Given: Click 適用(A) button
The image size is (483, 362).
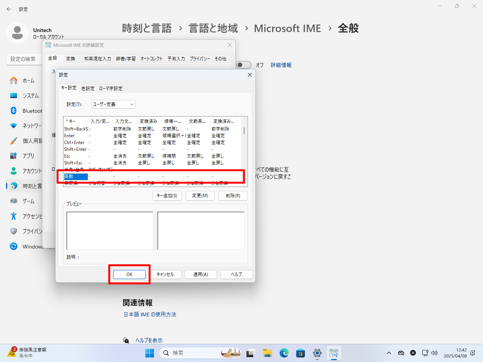Looking at the screenshot, I should [201, 275].
